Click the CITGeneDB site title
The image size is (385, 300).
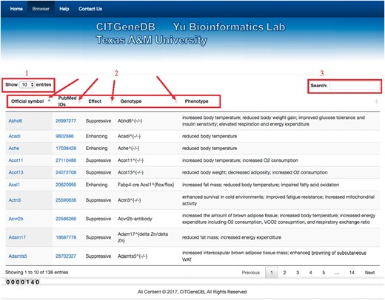point(126,27)
